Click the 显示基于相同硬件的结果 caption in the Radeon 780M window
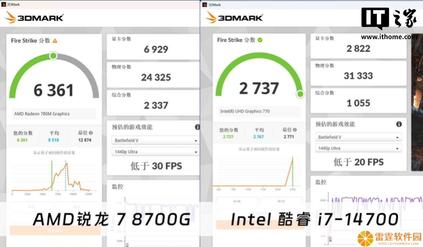Image resolution: width=423 pixels, height=247 pixels. [54, 153]
